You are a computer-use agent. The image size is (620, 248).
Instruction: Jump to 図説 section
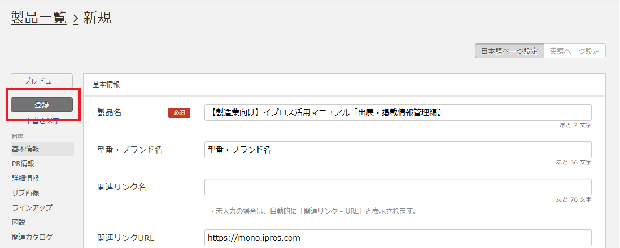tap(19, 222)
